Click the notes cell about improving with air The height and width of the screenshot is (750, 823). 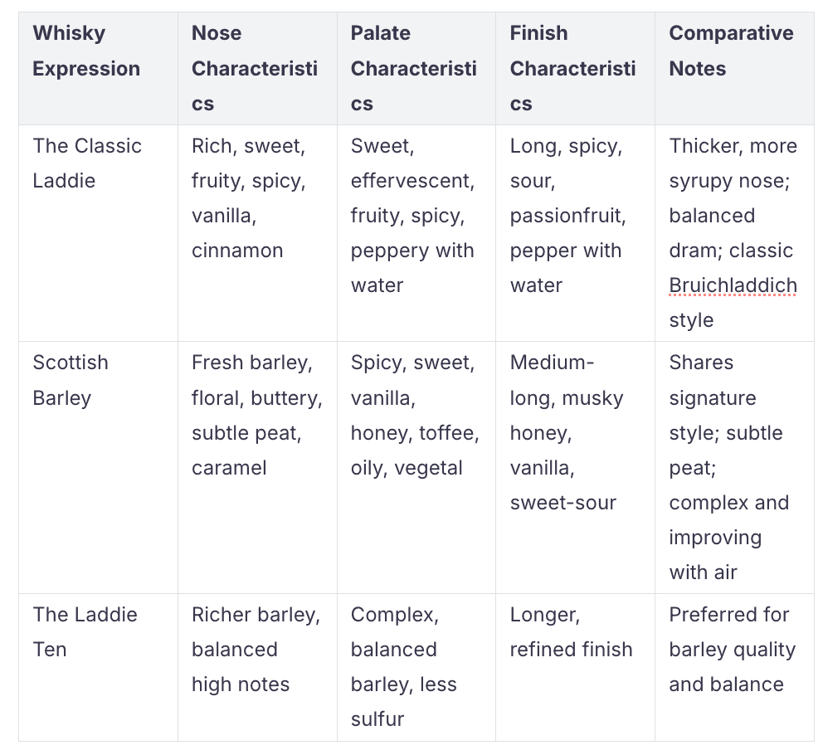728,467
